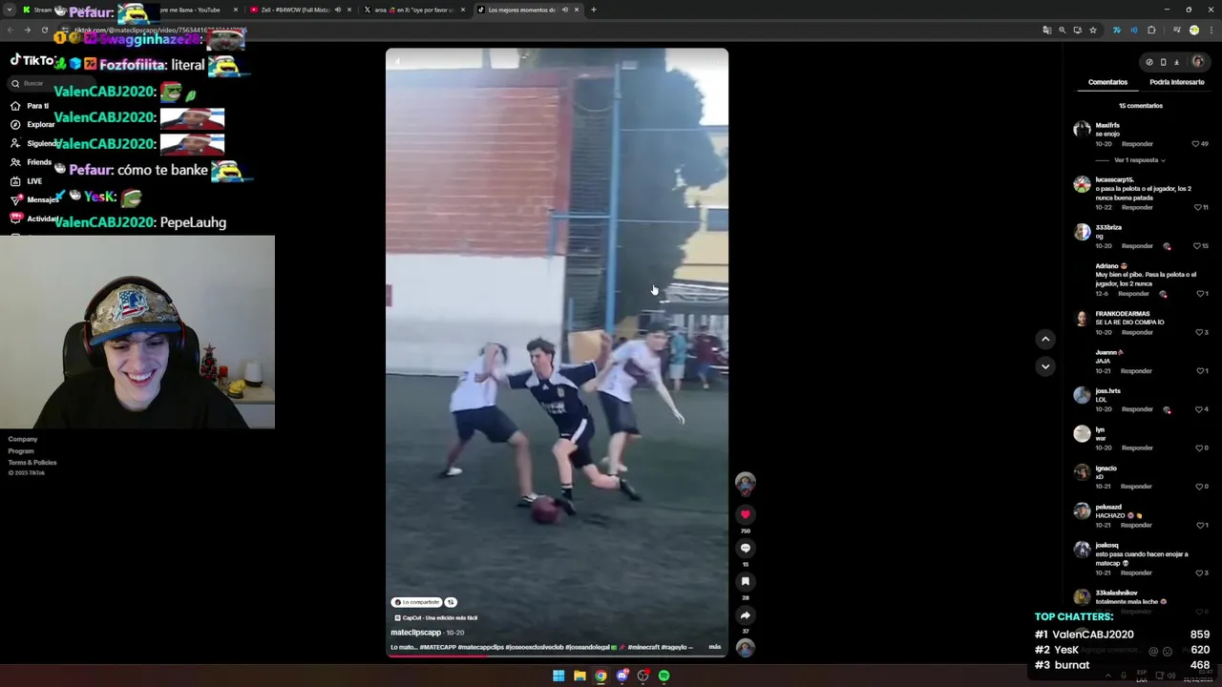Open the CapCut Una edición más fácil link
Image resolution: width=1222 pixels, height=687 pixels.
[436, 617]
